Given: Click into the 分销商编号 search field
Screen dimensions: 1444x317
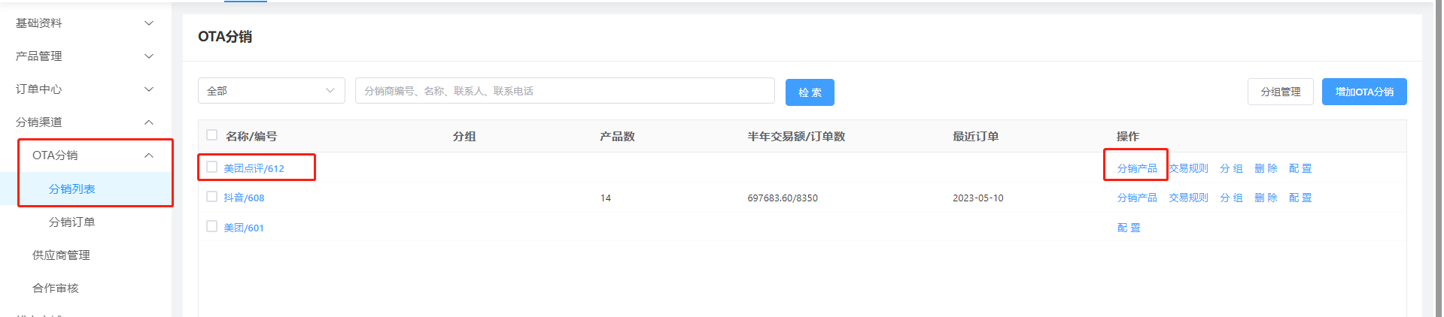Looking at the screenshot, I should tap(564, 91).
